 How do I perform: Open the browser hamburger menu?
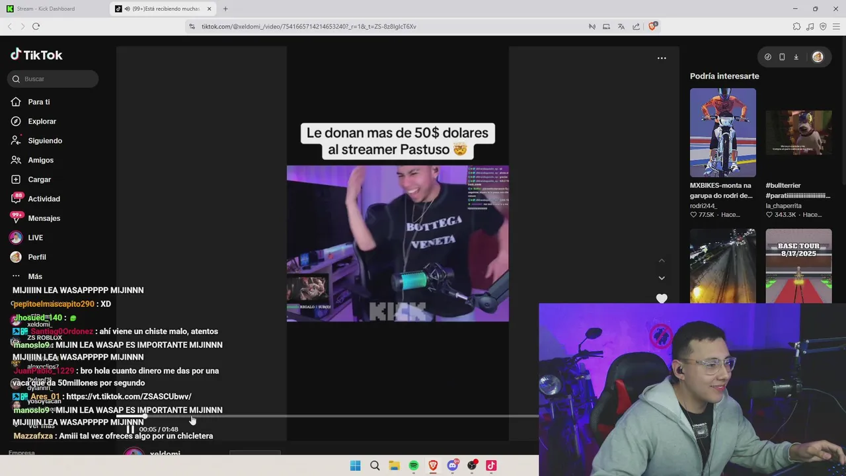pyautogui.click(x=837, y=26)
